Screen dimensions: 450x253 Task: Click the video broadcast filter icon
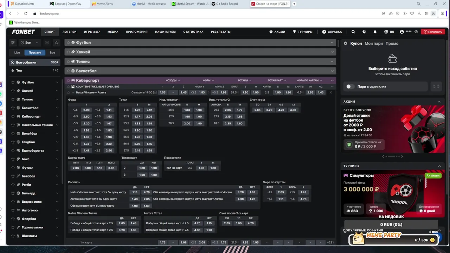point(47,43)
